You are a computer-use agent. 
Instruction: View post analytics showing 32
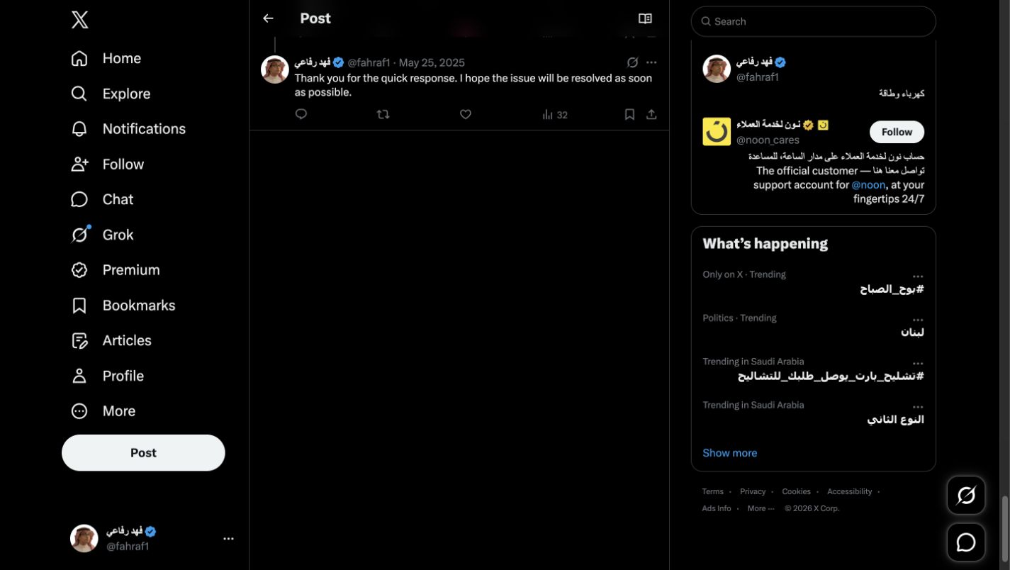555,115
